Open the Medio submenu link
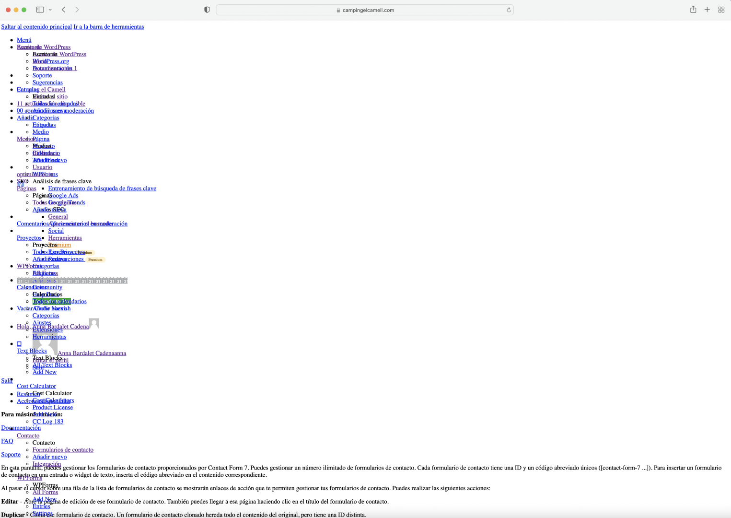 point(41,132)
